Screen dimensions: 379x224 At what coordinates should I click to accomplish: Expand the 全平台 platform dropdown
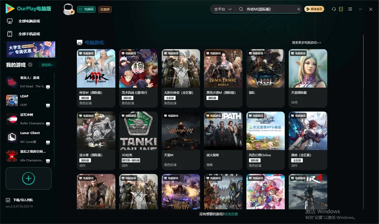click(222, 9)
